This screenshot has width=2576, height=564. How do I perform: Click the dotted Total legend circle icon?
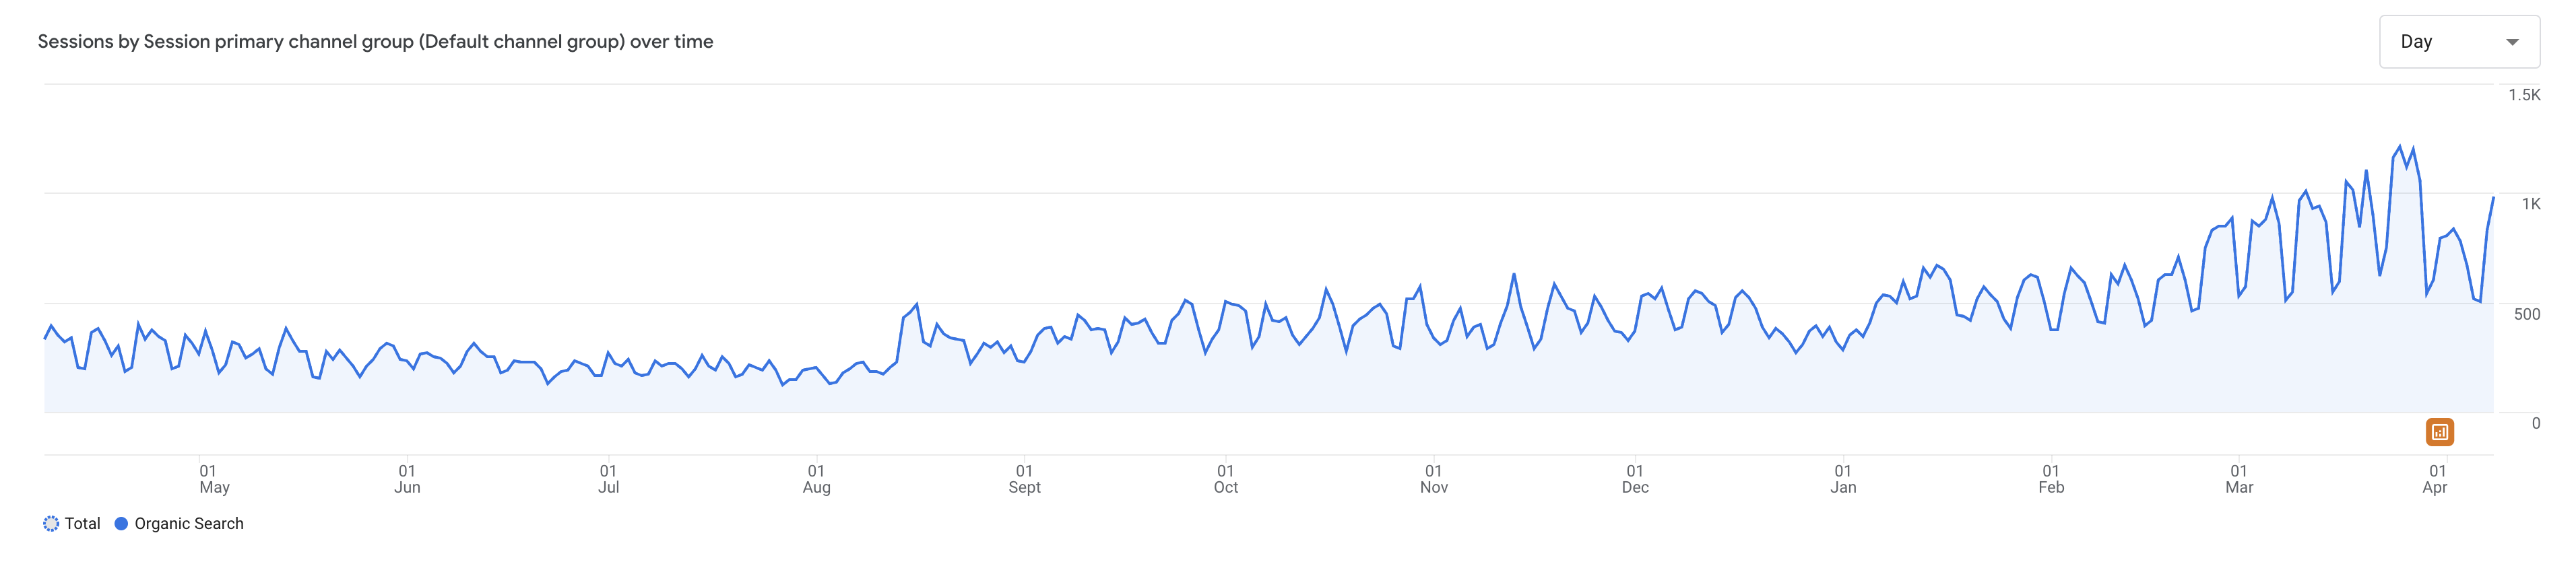(51, 523)
